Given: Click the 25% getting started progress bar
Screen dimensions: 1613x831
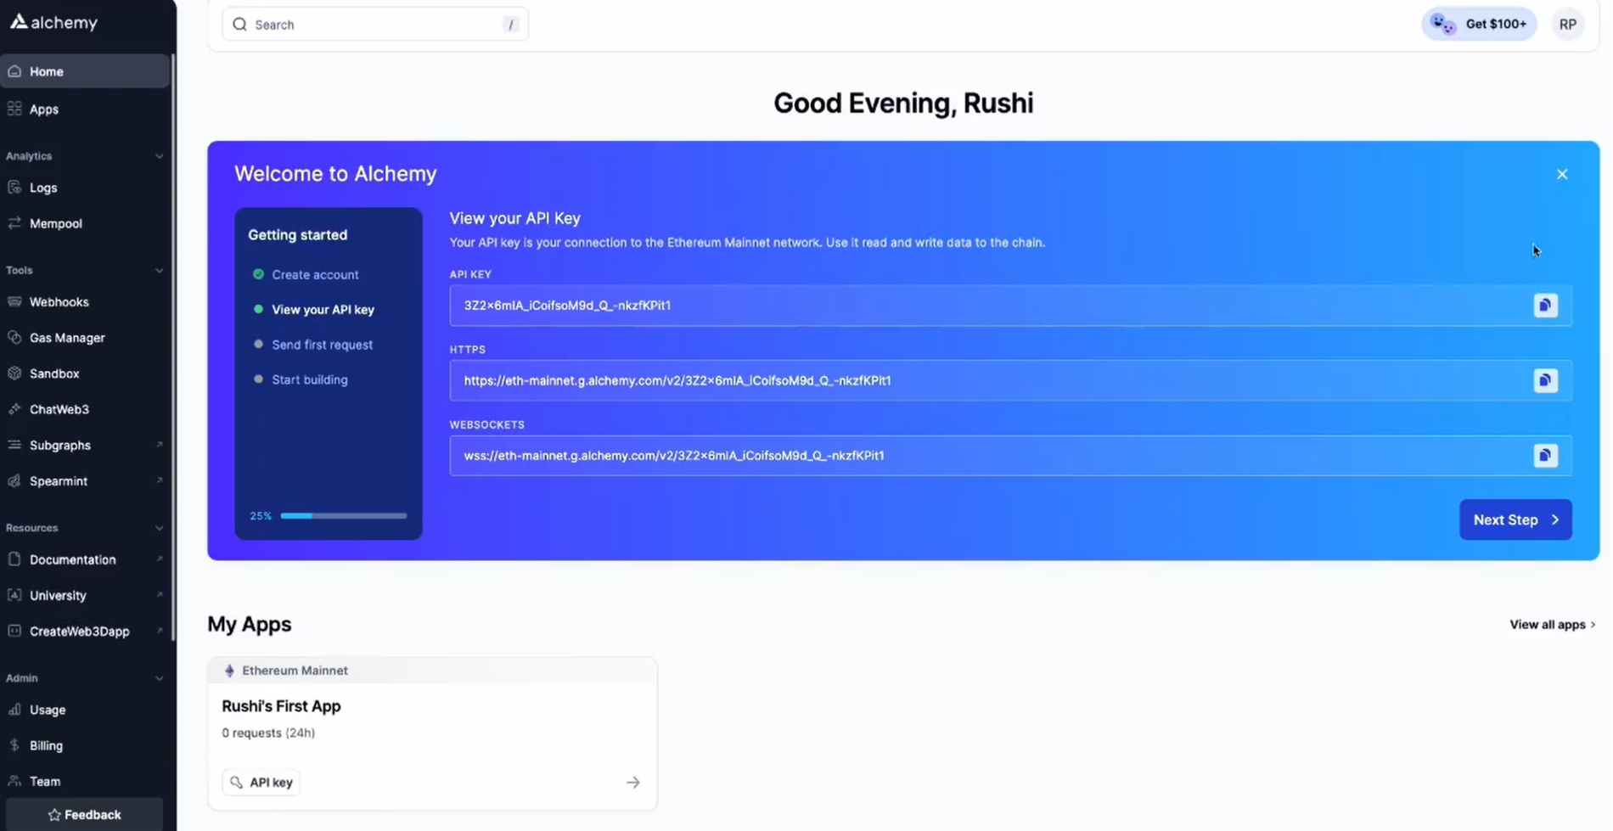Looking at the screenshot, I should pyautogui.click(x=344, y=515).
